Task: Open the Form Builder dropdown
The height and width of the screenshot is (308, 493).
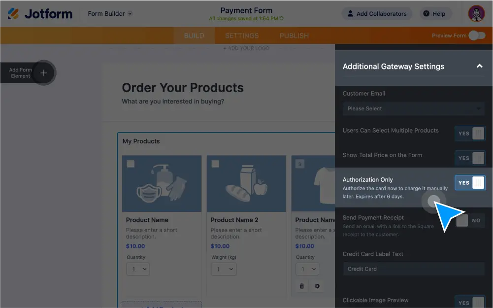Action: (x=109, y=13)
